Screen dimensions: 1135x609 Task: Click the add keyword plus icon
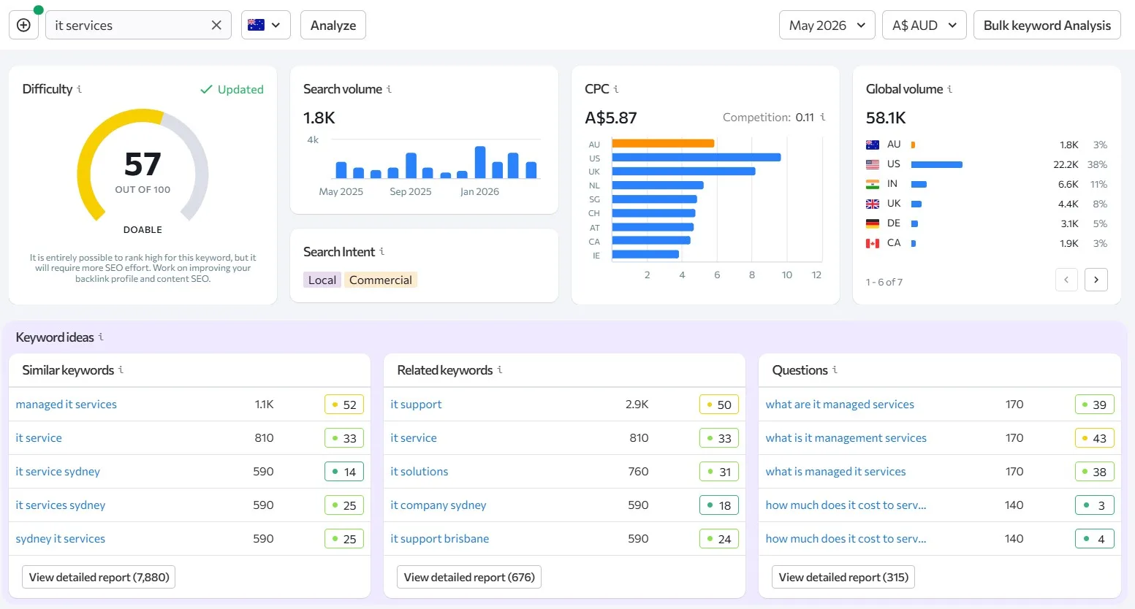pyautogui.click(x=23, y=25)
